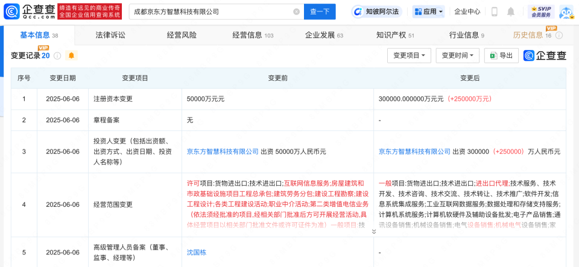Click the 查一下 search button
Screen dimensions: 579x267
320,12
